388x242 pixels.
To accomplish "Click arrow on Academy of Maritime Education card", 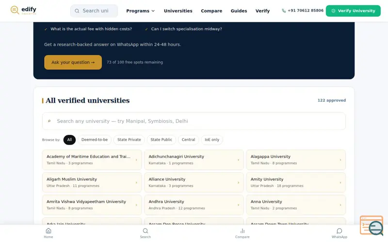I will click(136, 160).
